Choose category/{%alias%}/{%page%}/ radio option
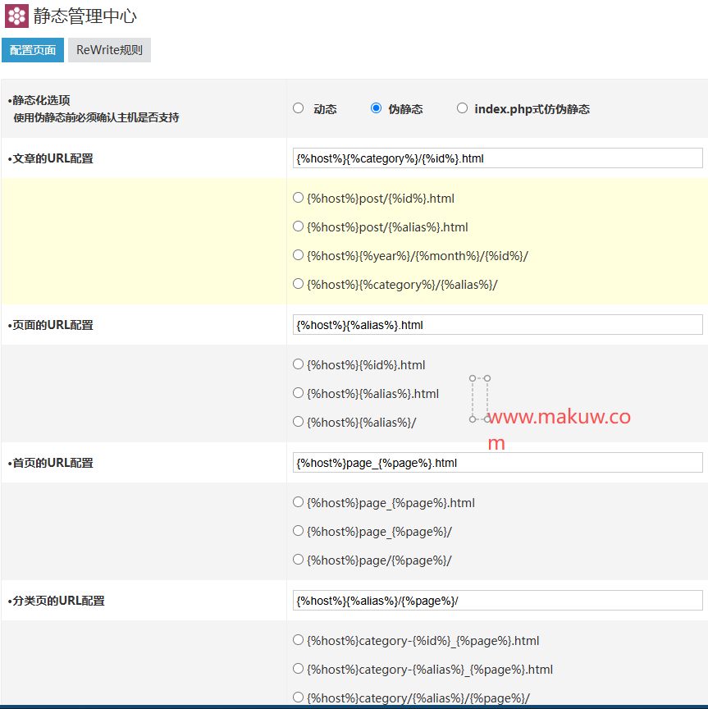Image resolution: width=708 pixels, height=709 pixels. (x=298, y=698)
